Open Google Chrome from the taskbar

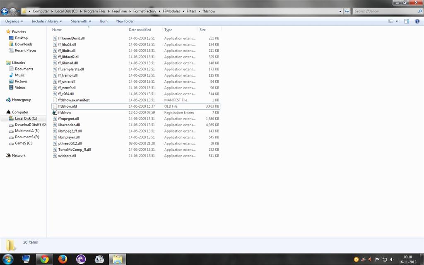click(44, 259)
